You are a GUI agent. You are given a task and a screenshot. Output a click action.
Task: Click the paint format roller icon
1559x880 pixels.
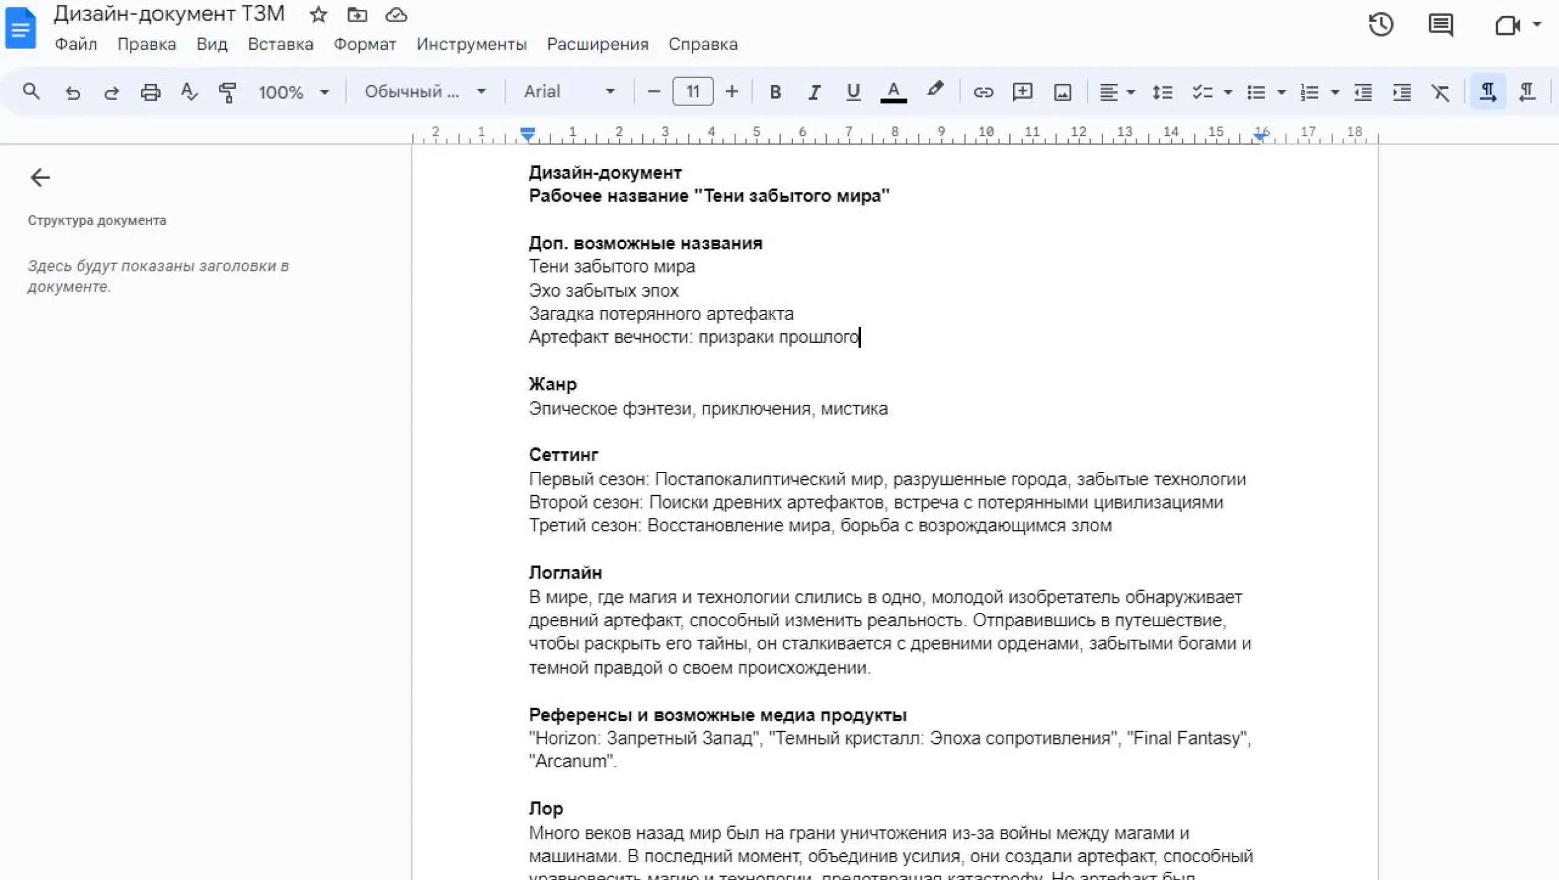tap(227, 92)
